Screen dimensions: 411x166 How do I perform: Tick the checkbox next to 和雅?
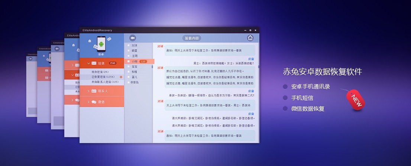coord(129,72)
